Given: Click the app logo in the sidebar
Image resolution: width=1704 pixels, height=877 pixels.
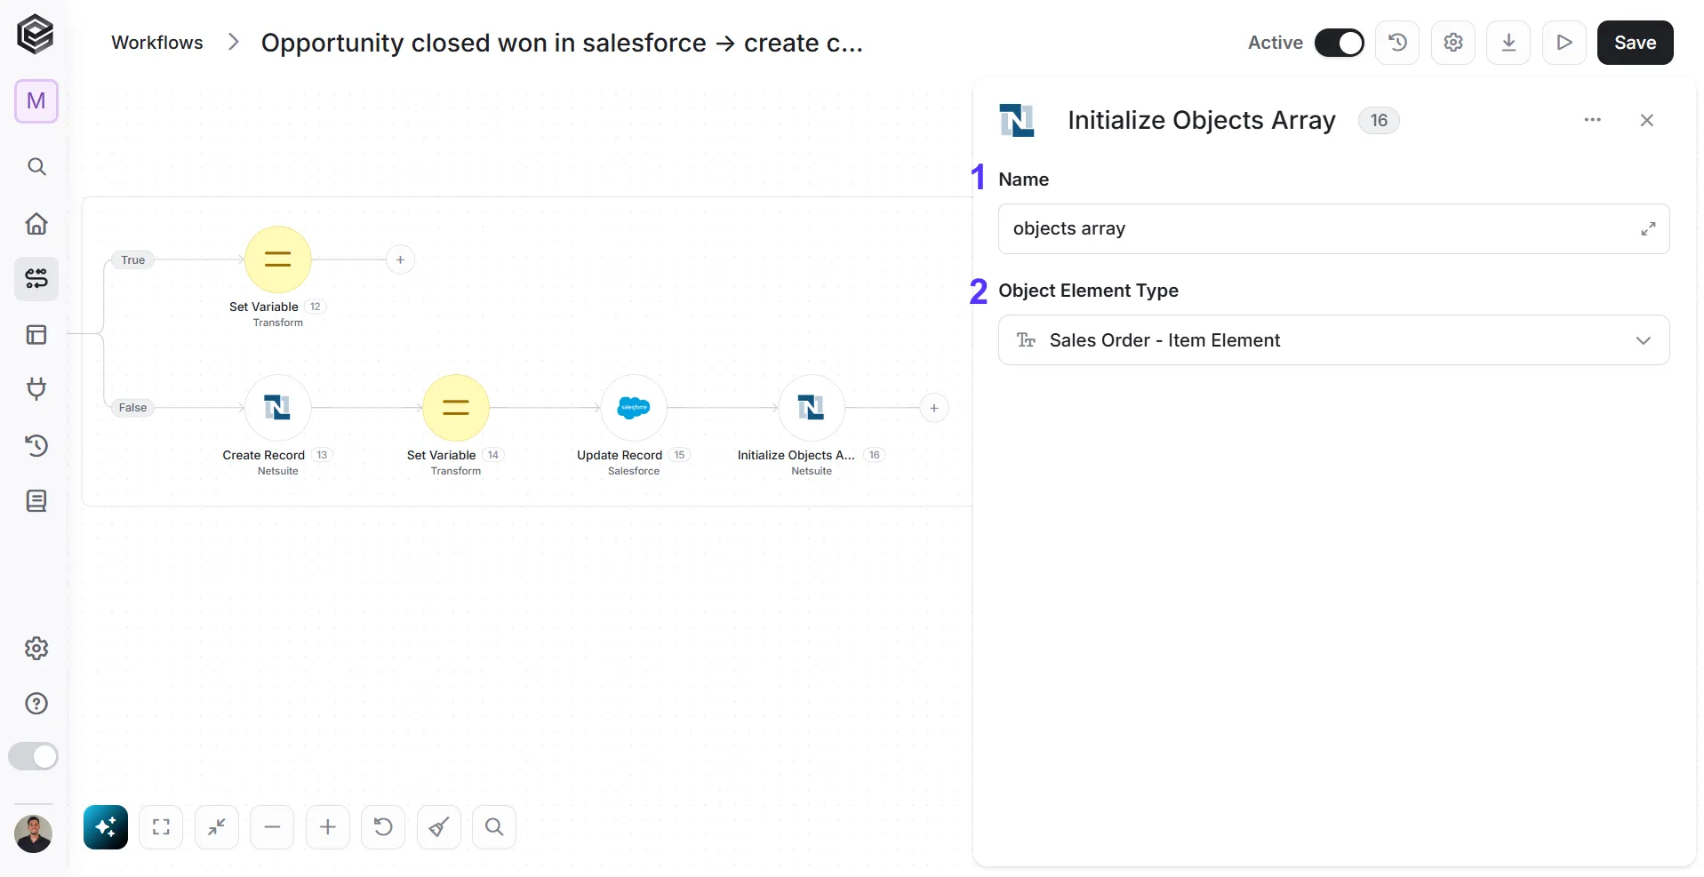Looking at the screenshot, I should point(36,36).
